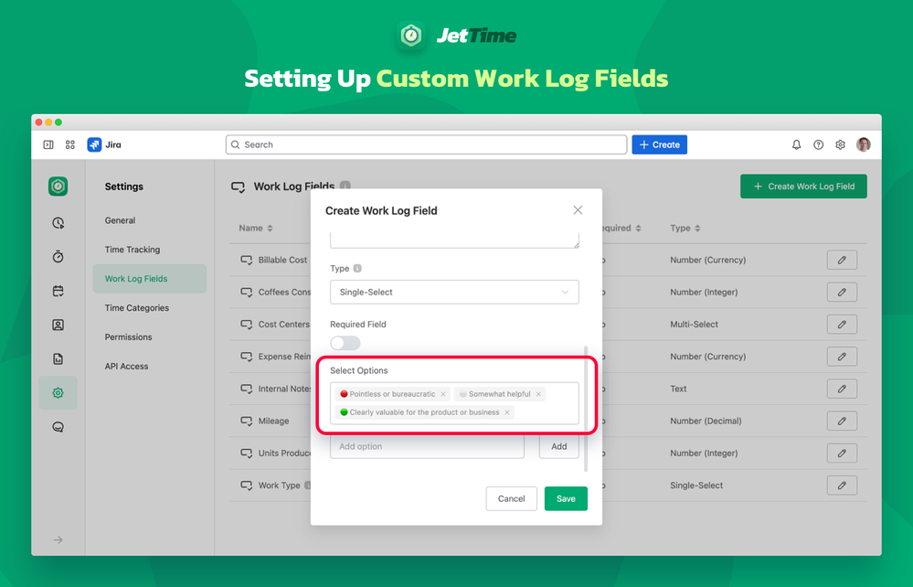Edit the Mileage row pencil button
The image size is (913, 587).
click(842, 421)
